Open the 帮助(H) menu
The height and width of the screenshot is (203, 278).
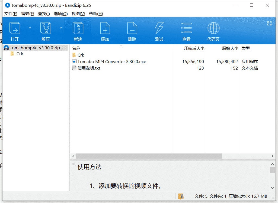point(96,14)
